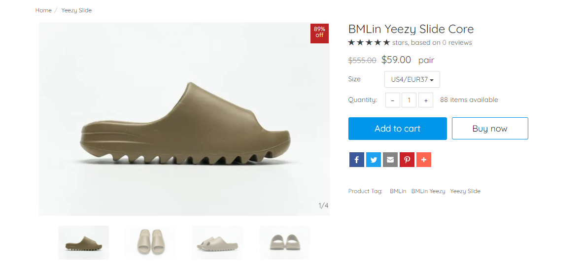Viewport: 582px width, 271px height.
Task: Open more sharing options plus icon
Action: click(x=423, y=160)
